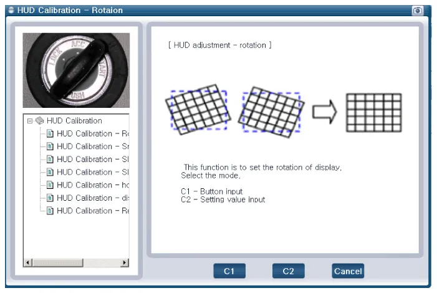The image size is (437, 293).
Task: Open the 'HUD Calibration – Sn' tree entry
Action: coord(92,146)
